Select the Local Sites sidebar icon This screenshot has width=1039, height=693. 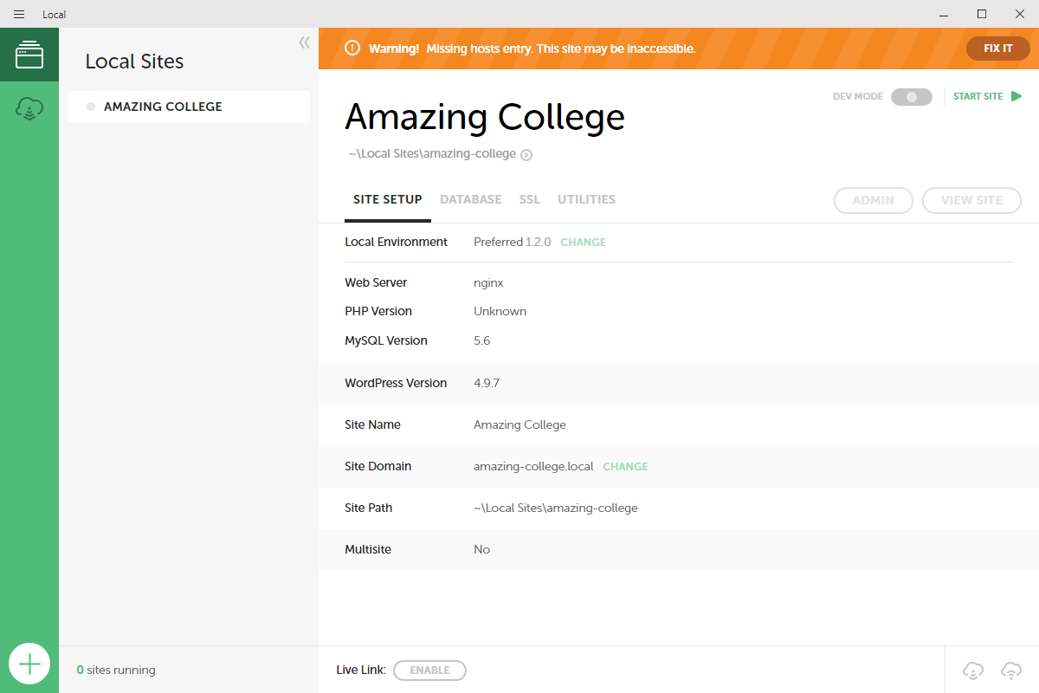29,54
